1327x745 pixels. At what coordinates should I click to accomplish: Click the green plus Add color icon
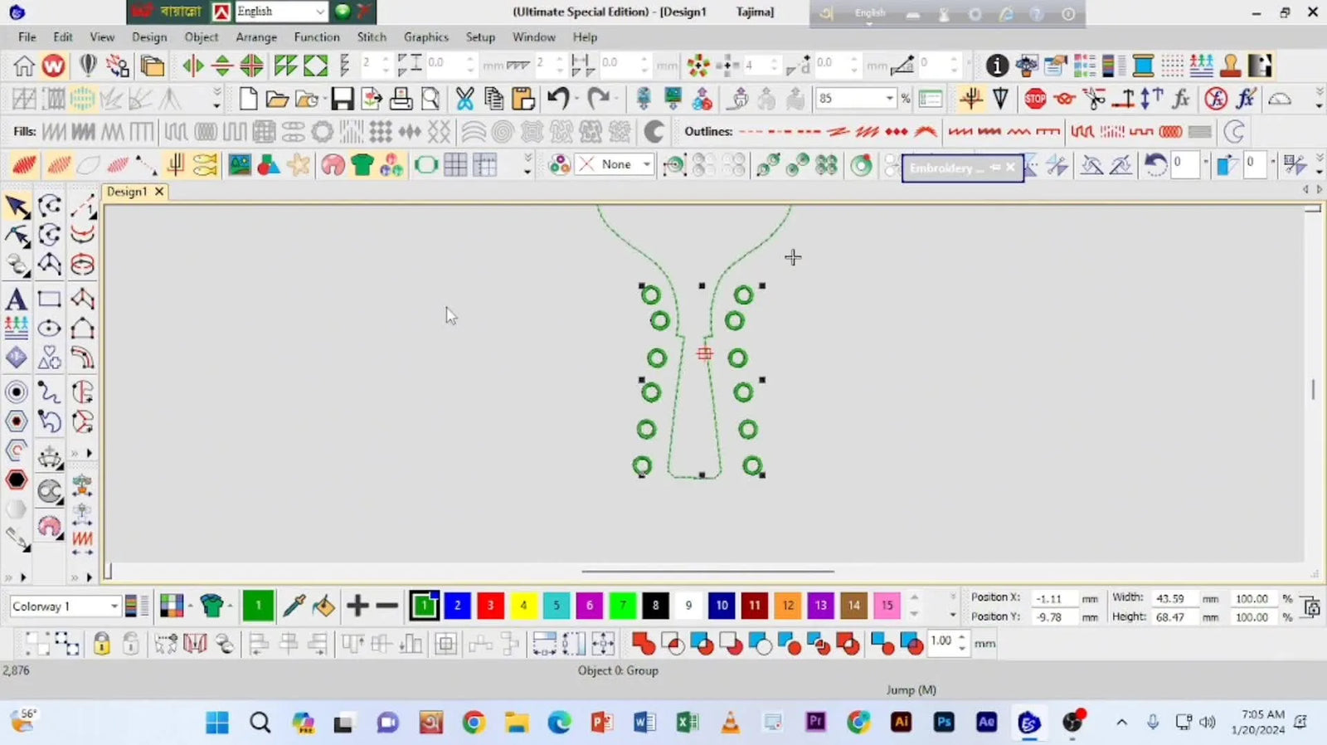point(357,606)
